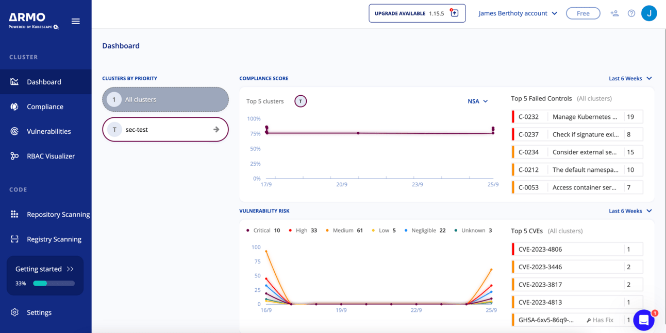This screenshot has height=333, width=666.
Task: Click the Settings gear icon
Action: tap(14, 312)
